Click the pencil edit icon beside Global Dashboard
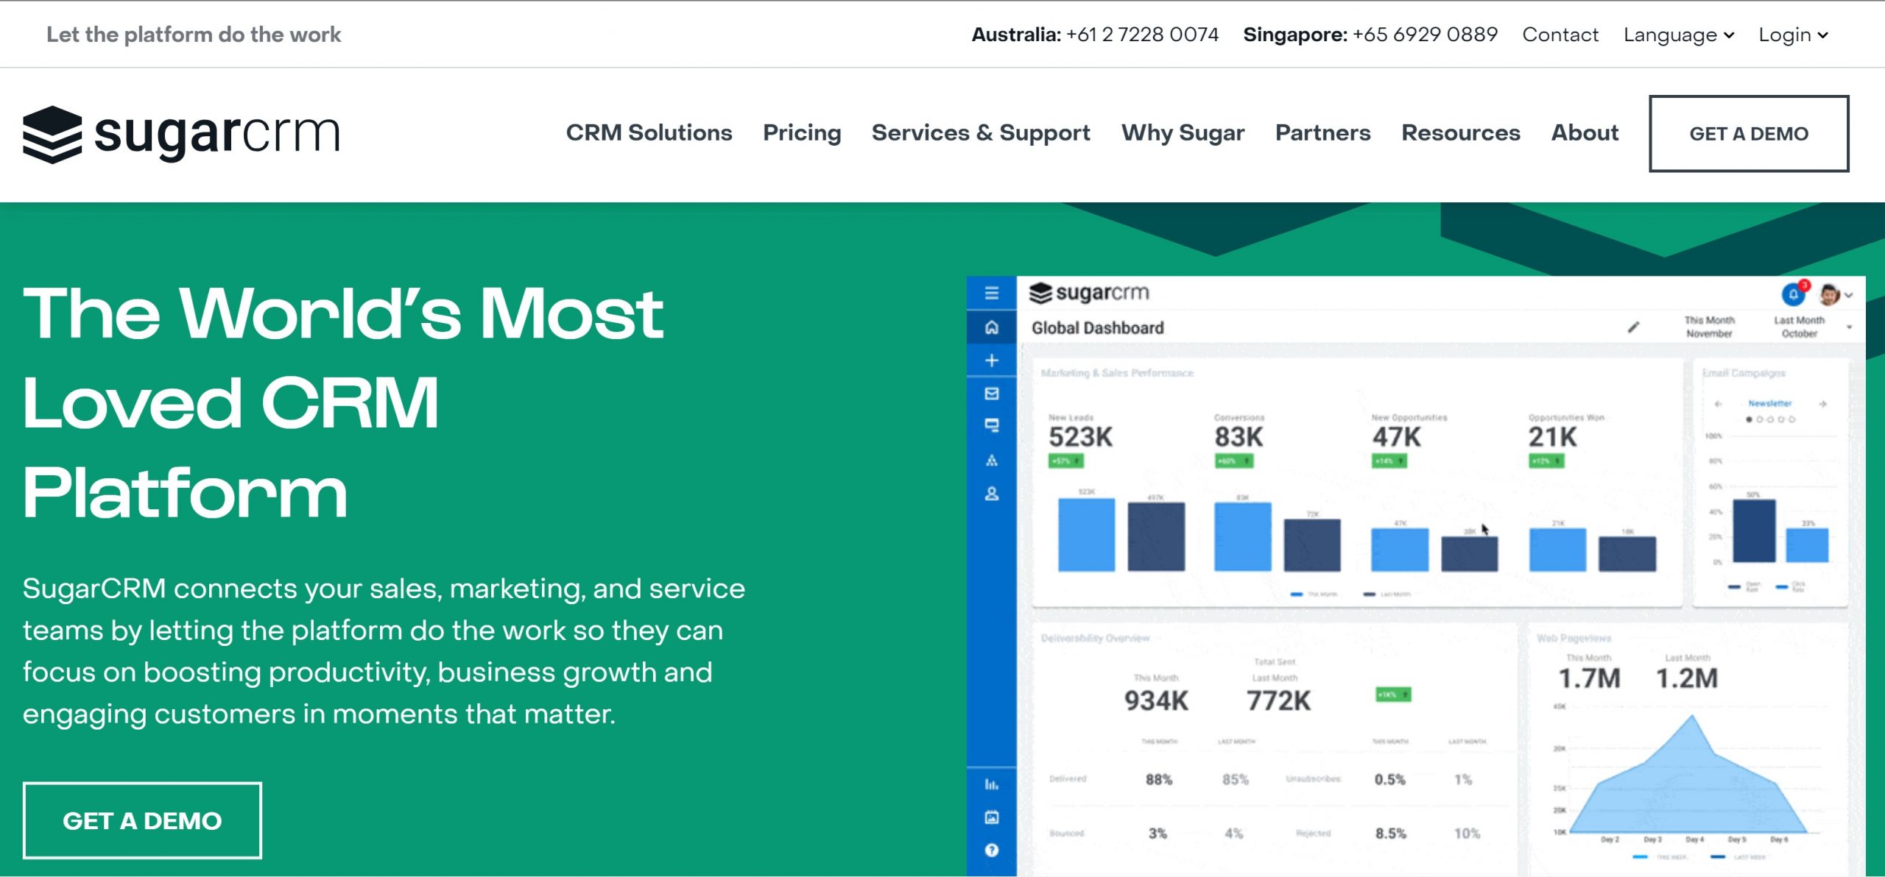The width and height of the screenshot is (1885, 877). pyautogui.click(x=1633, y=327)
